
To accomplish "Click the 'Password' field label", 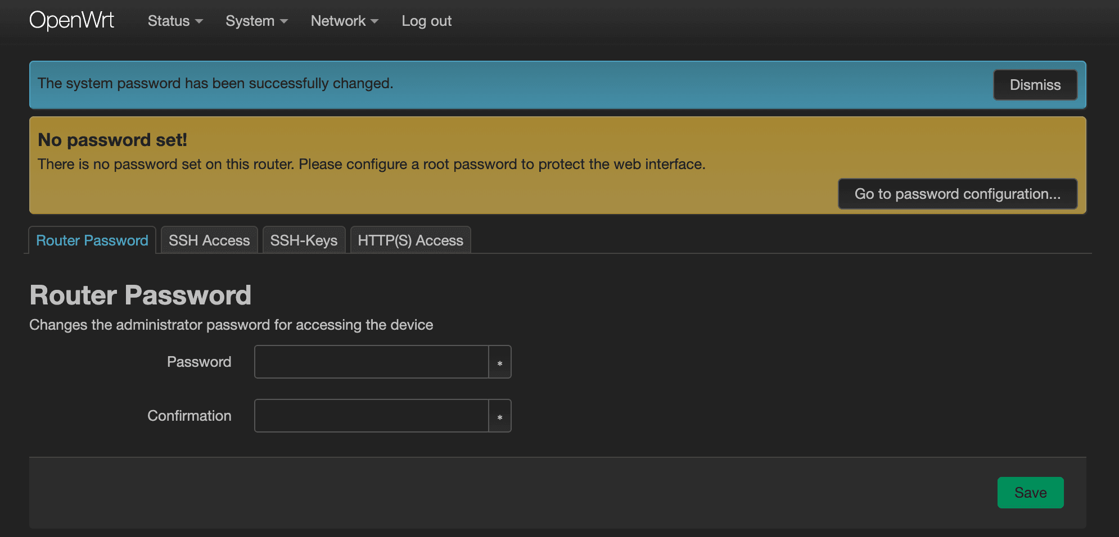I will 199,362.
